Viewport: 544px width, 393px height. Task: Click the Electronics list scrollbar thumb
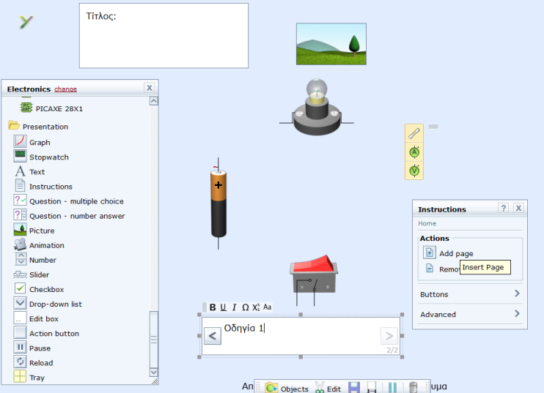(x=154, y=340)
